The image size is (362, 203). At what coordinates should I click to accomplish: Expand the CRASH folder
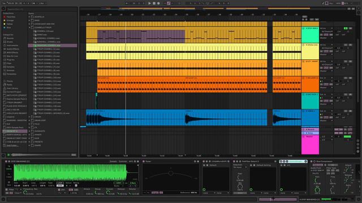(x=29, y=117)
